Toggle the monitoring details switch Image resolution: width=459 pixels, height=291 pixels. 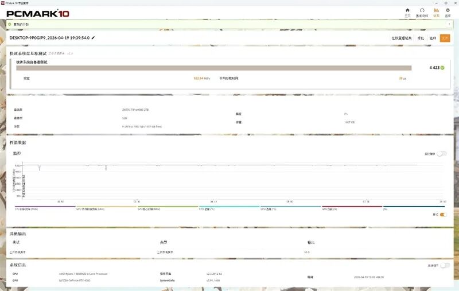click(x=442, y=154)
